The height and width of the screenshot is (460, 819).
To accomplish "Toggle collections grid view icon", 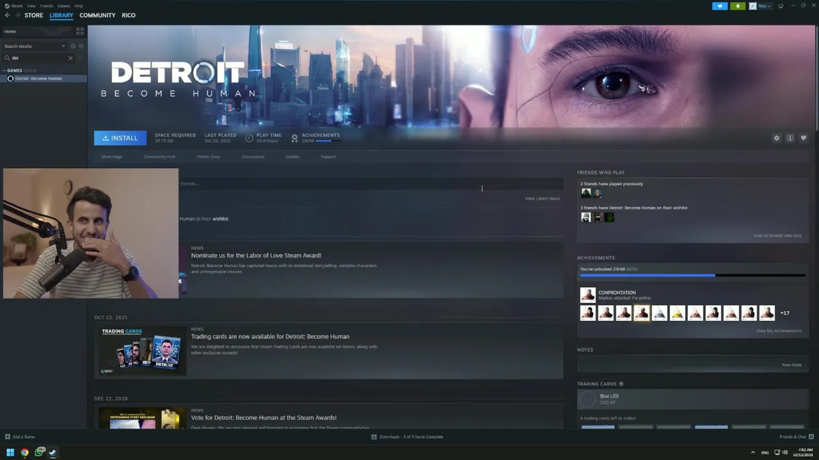I will click(x=80, y=31).
